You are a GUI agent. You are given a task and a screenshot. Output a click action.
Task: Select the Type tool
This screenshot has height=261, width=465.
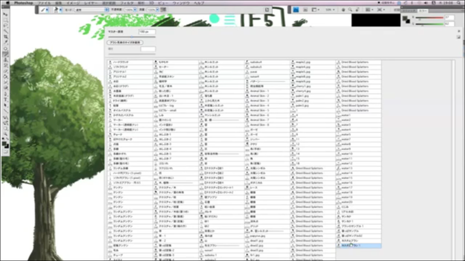(x=5, y=100)
